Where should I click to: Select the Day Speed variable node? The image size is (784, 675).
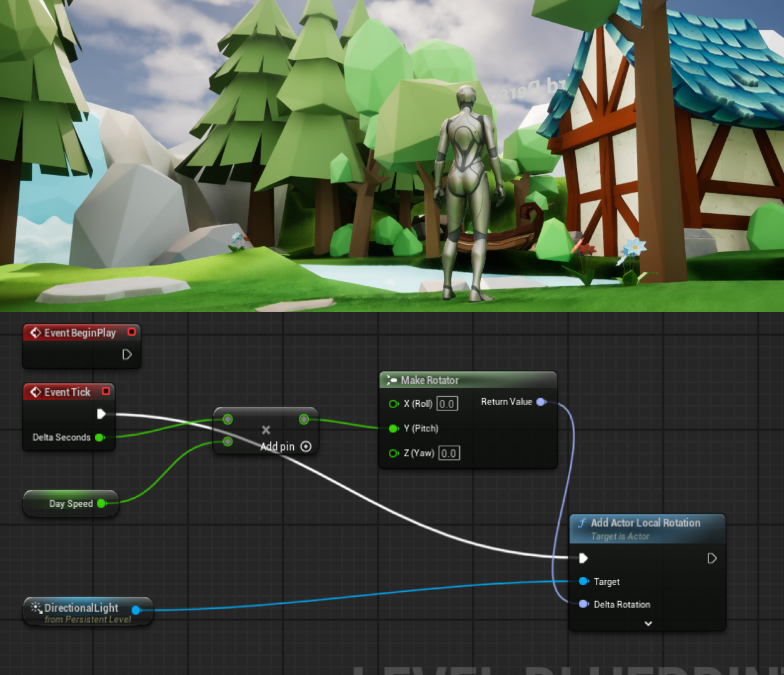71,503
